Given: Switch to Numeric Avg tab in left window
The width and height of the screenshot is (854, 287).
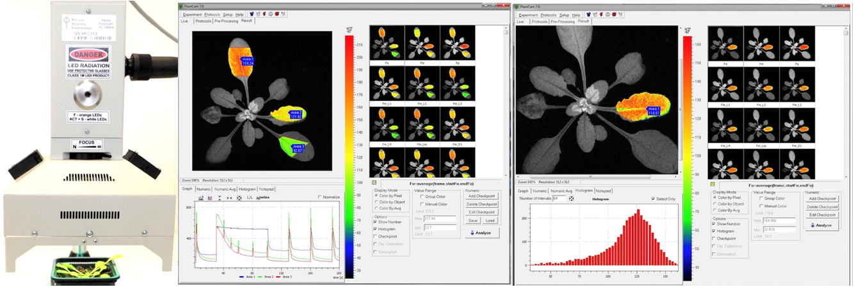Looking at the screenshot, I should click(x=225, y=189).
